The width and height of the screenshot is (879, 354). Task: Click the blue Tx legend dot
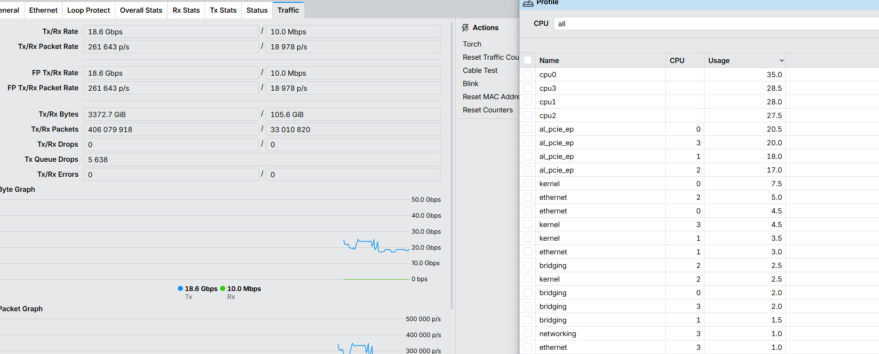(180, 289)
